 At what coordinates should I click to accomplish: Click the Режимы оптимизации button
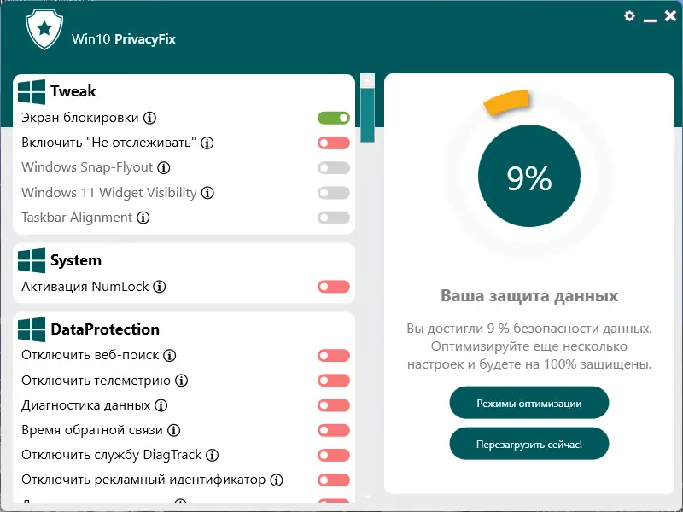[x=528, y=402]
